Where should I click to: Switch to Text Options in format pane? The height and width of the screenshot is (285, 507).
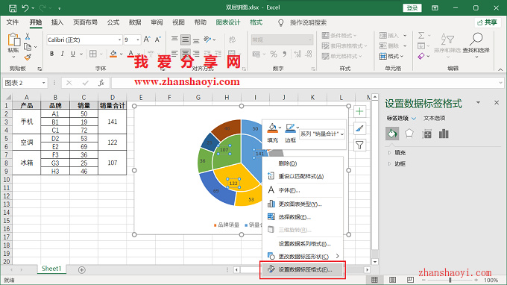434,119
